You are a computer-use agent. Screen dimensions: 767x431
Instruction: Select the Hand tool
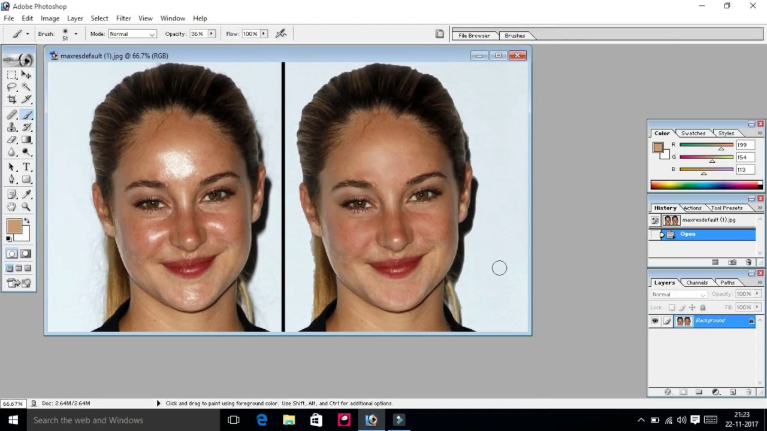[12, 207]
